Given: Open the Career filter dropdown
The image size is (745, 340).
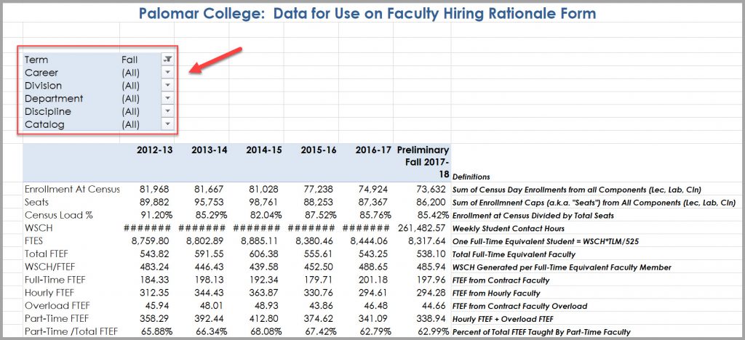Looking at the screenshot, I should coord(168,73).
